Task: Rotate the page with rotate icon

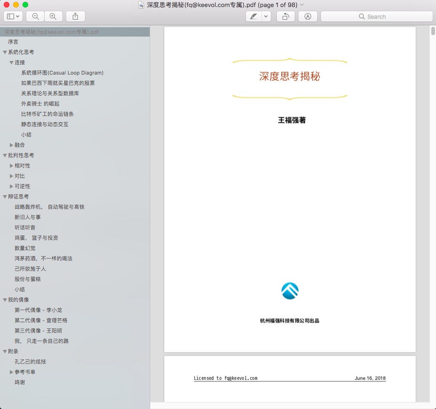Action: click(x=285, y=16)
